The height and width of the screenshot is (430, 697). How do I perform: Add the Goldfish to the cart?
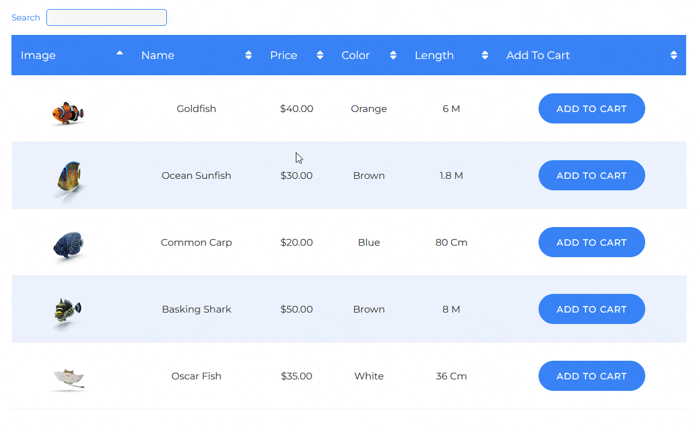point(592,108)
